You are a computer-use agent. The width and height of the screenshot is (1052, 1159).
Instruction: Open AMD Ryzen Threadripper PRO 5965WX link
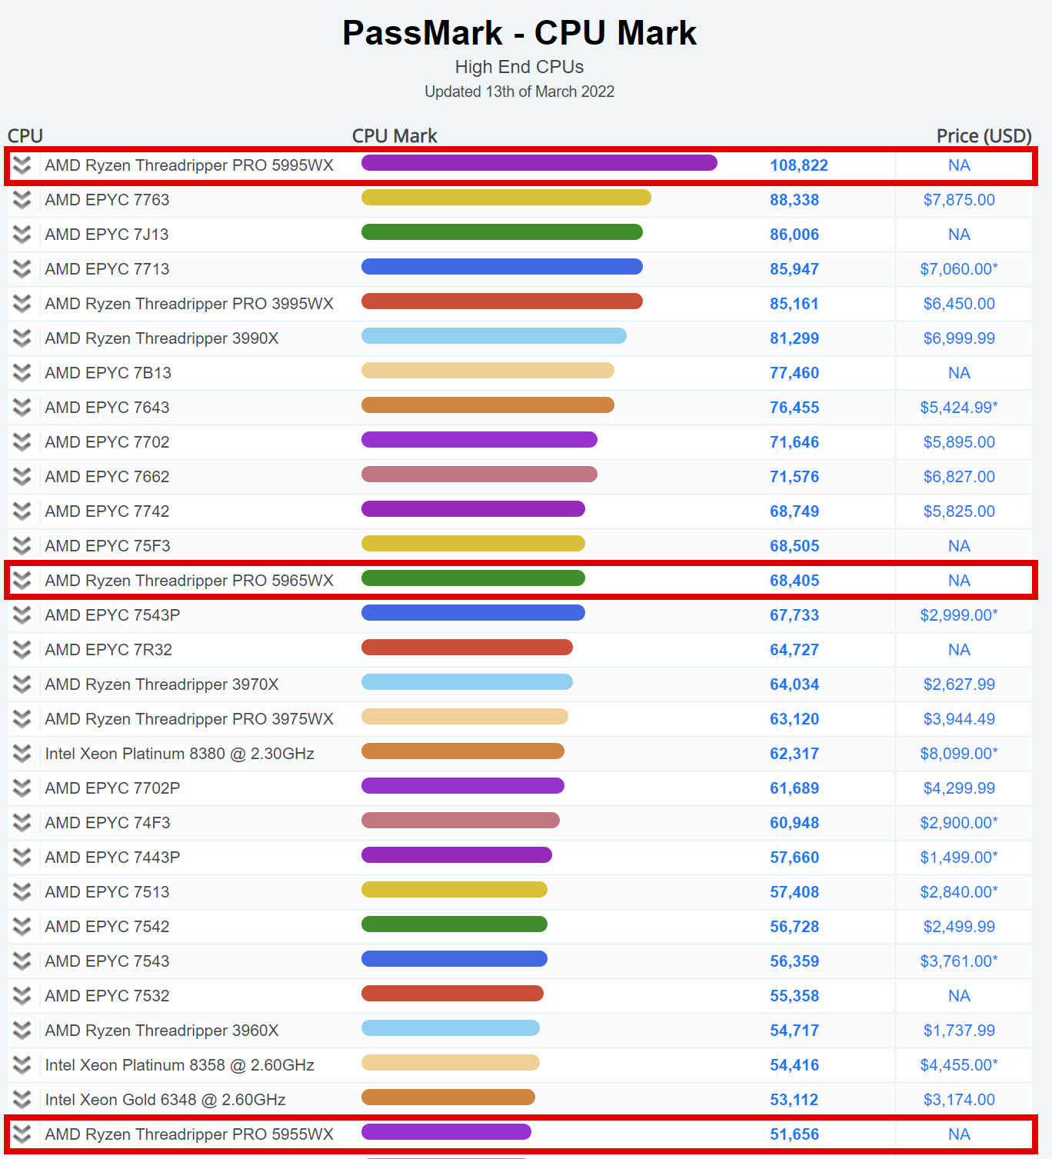click(x=189, y=581)
